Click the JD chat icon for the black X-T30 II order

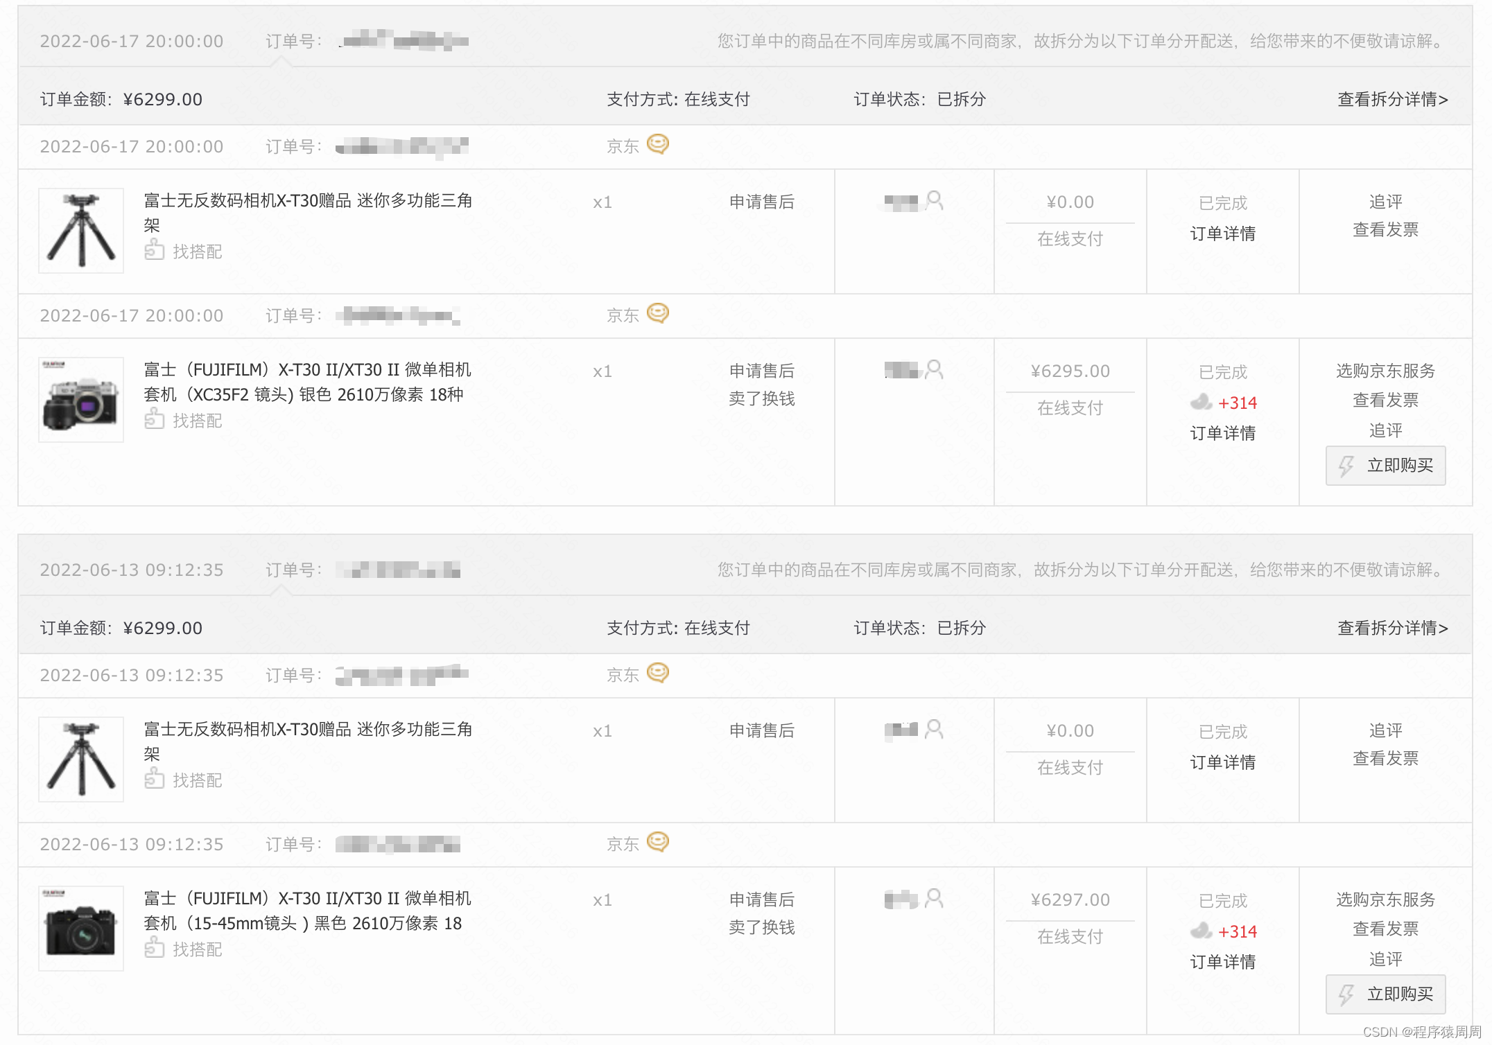657,843
